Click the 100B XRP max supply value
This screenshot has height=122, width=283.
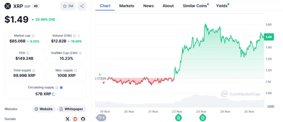66,75
